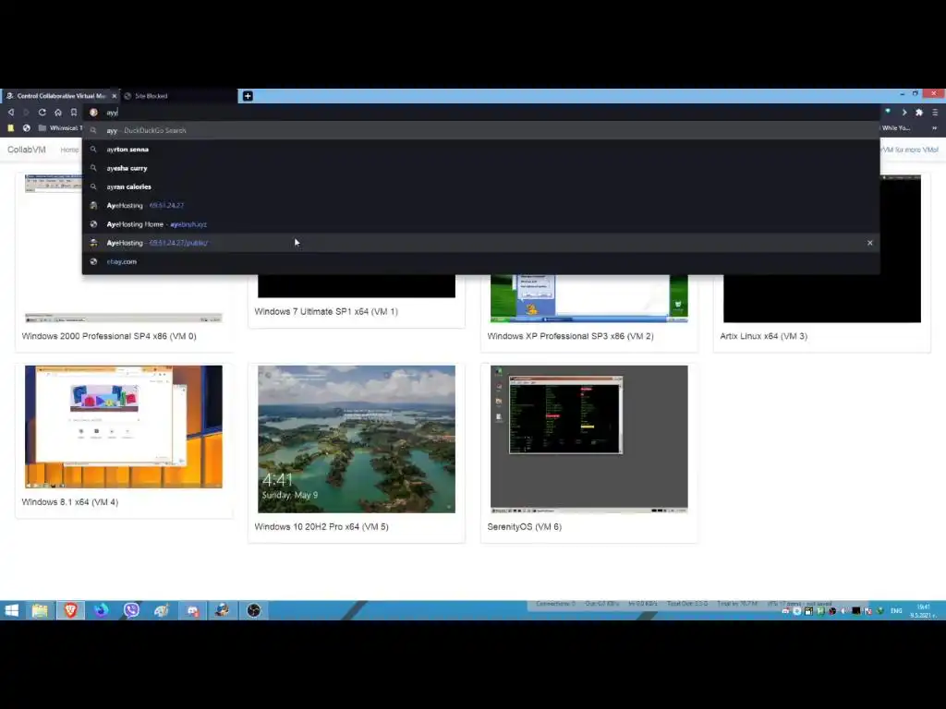Open the globe bookmark in bookmarks bar
Screen dimensions: 946x709
(27, 127)
